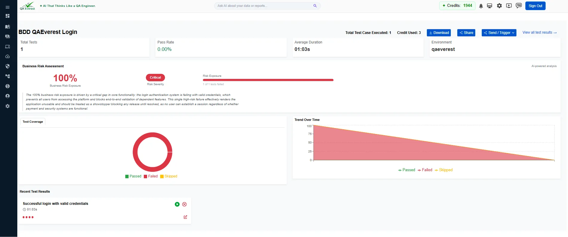568x237 pixels.
Task: Follow the View all test results link
Action: click(539, 32)
